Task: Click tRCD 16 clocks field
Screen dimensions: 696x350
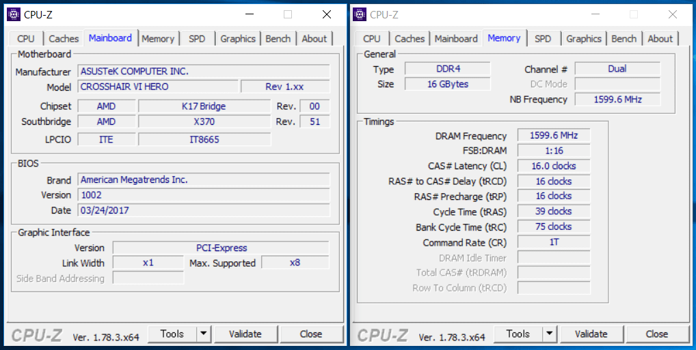Action: click(554, 181)
